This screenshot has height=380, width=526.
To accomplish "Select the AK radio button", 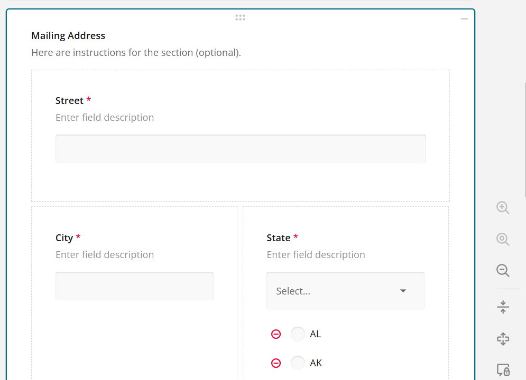I will coord(297,363).
